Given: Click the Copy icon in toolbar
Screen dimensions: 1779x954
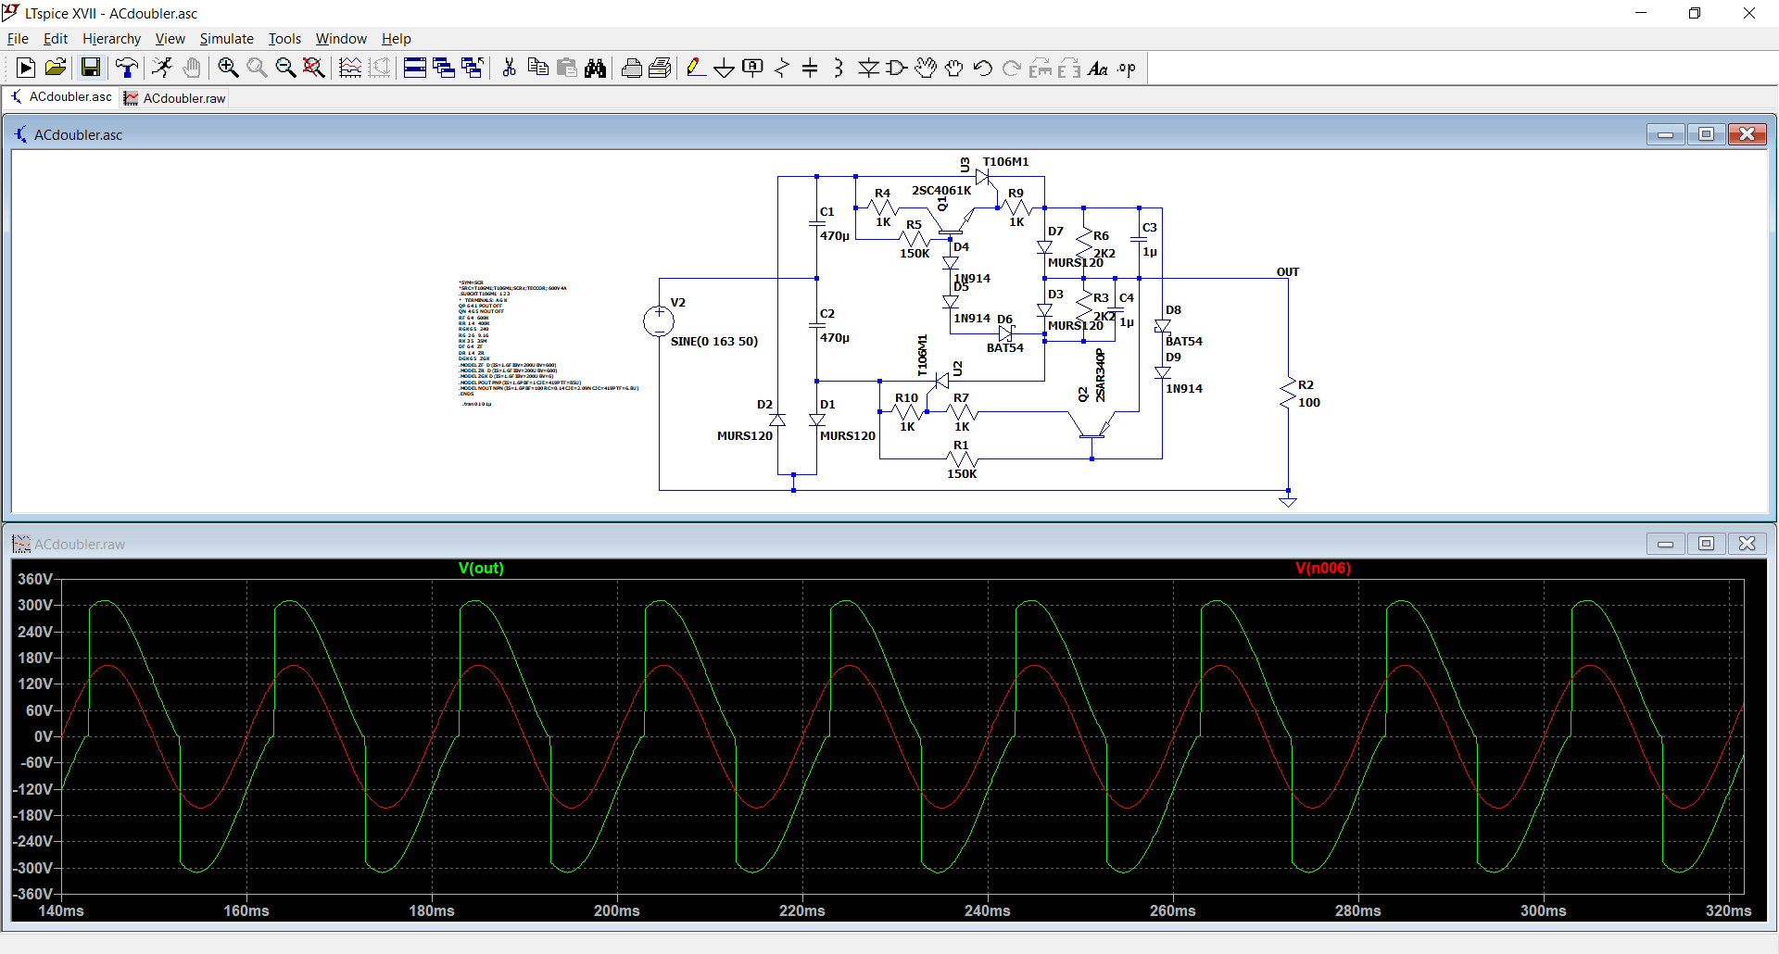Looking at the screenshot, I should click(x=537, y=68).
